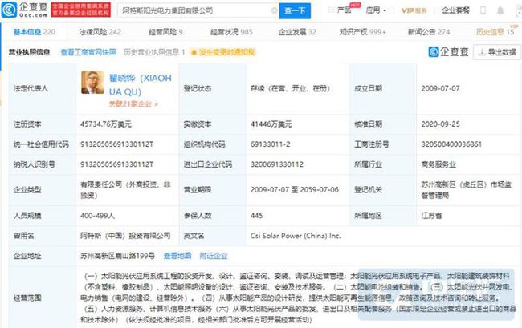Select registration authority 苏州高新区（虎丘区）市场监督管理局
522x328 pixels.
pos(467,190)
